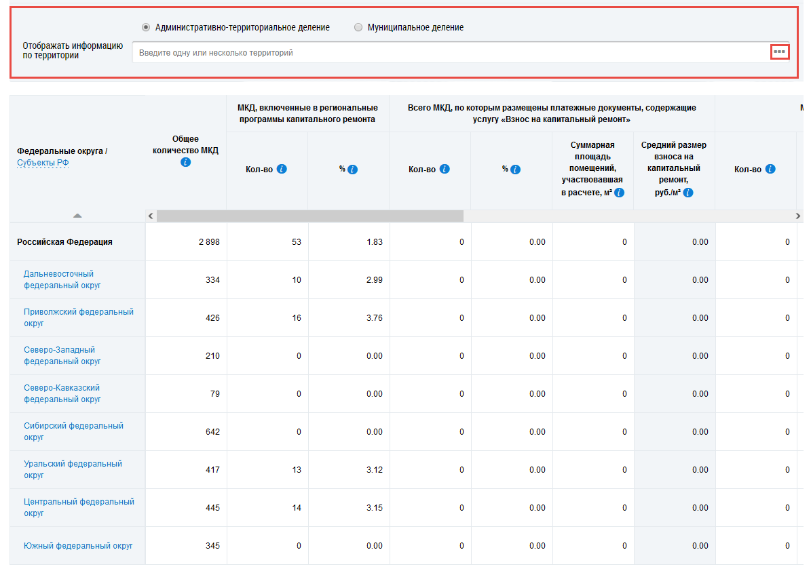Select Административно-территориальное деление radio button
811x571 pixels.
tap(146, 28)
